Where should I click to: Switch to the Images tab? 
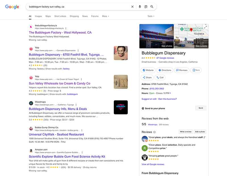38,16
